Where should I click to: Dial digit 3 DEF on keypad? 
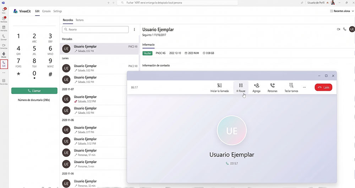pos(50,38)
